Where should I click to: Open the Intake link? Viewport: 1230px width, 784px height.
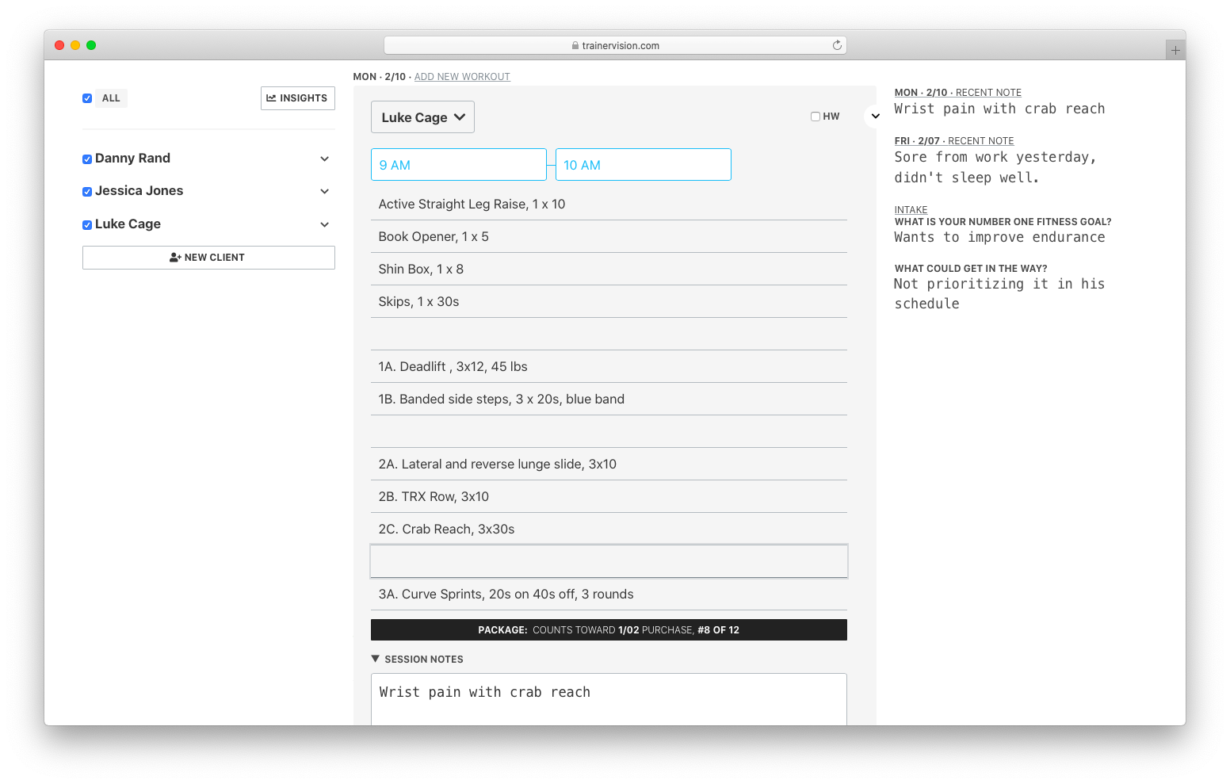click(911, 210)
